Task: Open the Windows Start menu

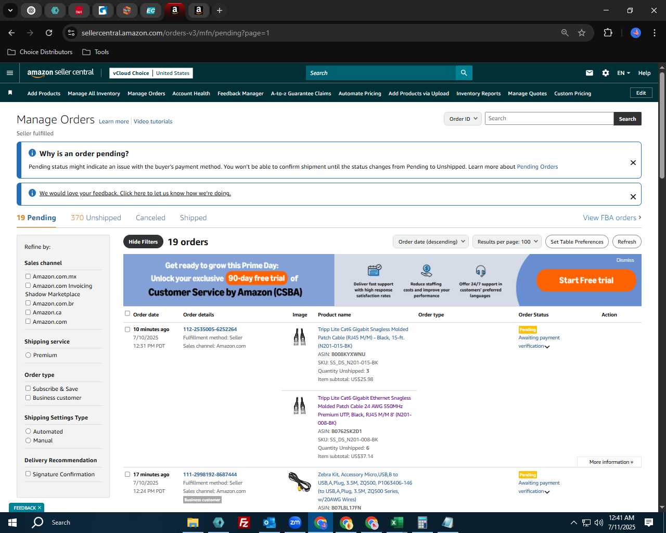Action: pyautogui.click(x=12, y=523)
